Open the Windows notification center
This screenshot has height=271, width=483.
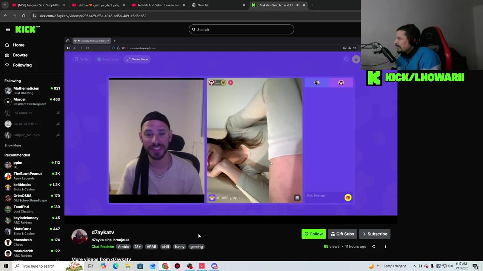coord(475,266)
